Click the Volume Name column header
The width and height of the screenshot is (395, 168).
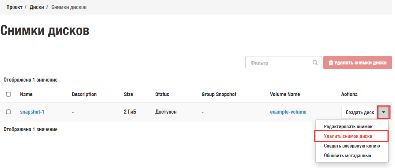(x=285, y=95)
